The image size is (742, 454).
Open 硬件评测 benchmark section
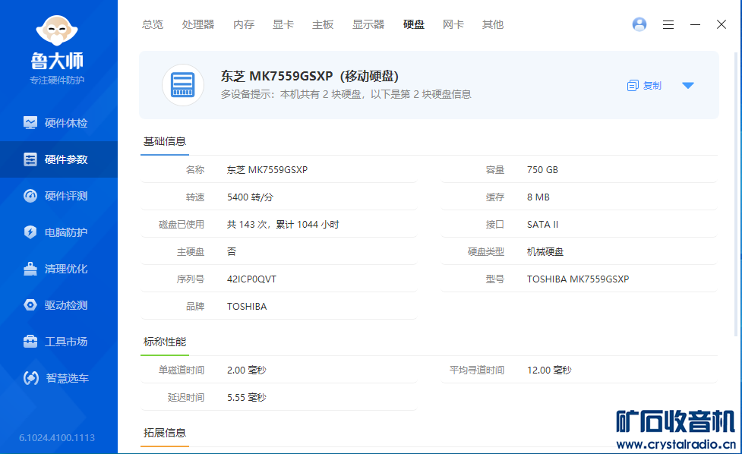pos(58,196)
